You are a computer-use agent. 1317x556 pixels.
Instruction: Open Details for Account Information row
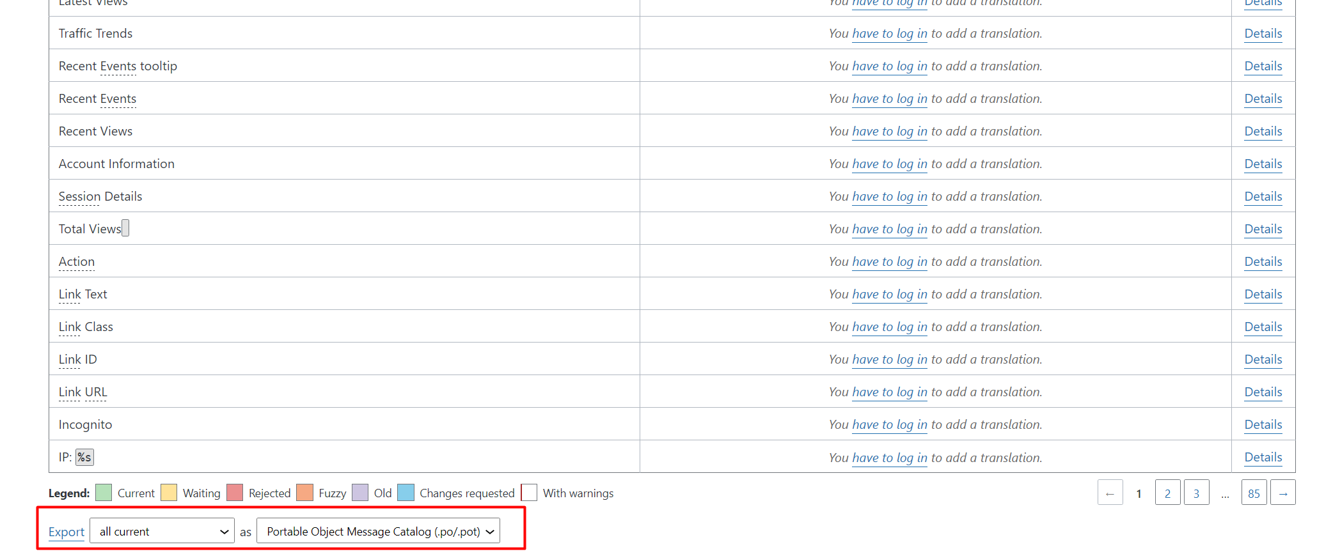tap(1263, 164)
